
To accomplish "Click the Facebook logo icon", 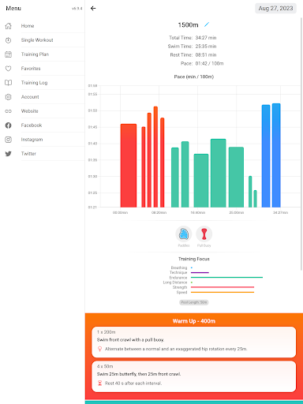I will tap(8, 125).
